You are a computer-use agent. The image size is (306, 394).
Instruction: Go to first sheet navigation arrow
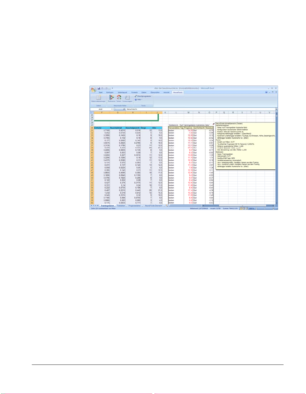(92, 206)
